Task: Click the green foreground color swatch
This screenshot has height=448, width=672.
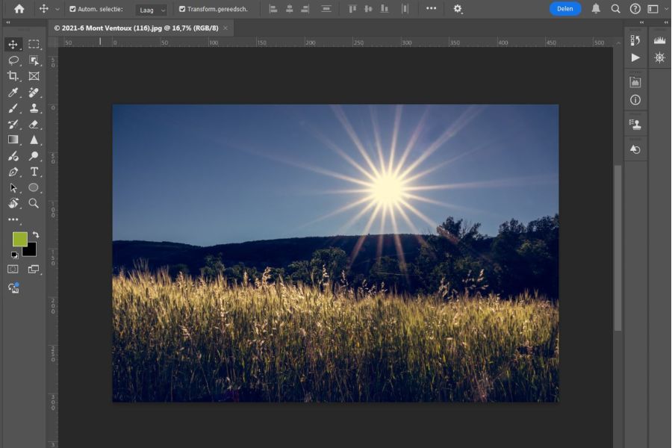Action: (x=19, y=239)
